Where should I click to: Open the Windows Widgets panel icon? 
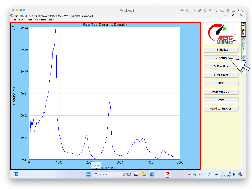(16, 174)
